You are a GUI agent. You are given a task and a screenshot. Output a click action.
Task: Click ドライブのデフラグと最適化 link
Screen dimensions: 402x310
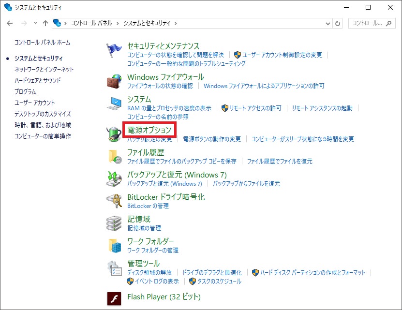(212, 273)
